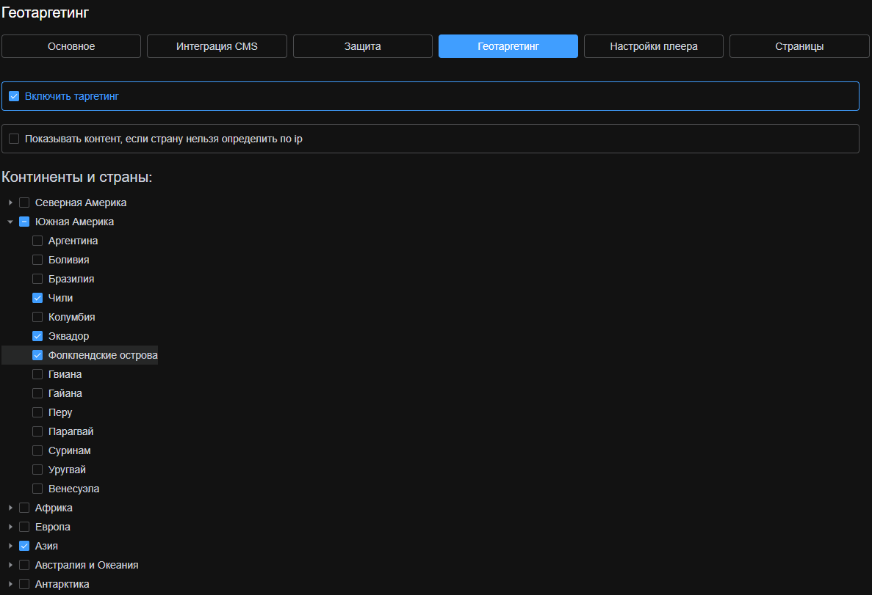
Task: Collapse the Южная Америка continent
Action: pyautogui.click(x=10, y=222)
